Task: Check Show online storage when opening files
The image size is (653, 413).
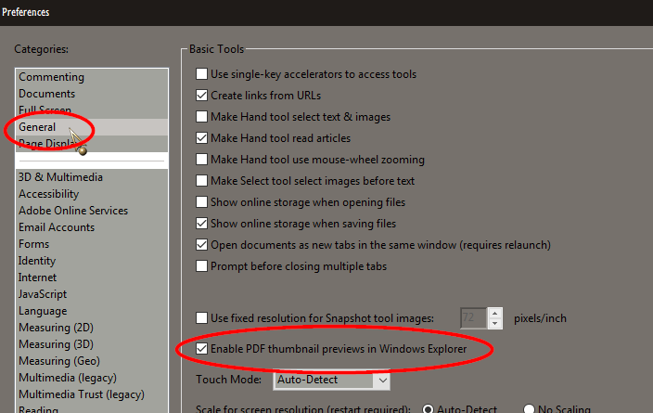Action: click(201, 202)
